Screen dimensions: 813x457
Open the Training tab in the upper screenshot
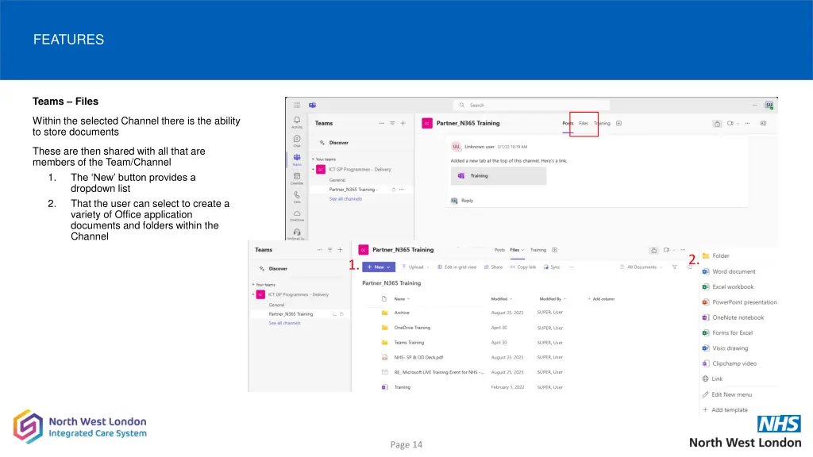click(x=602, y=123)
